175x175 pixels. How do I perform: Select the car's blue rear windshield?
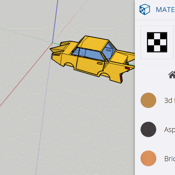click(x=109, y=51)
